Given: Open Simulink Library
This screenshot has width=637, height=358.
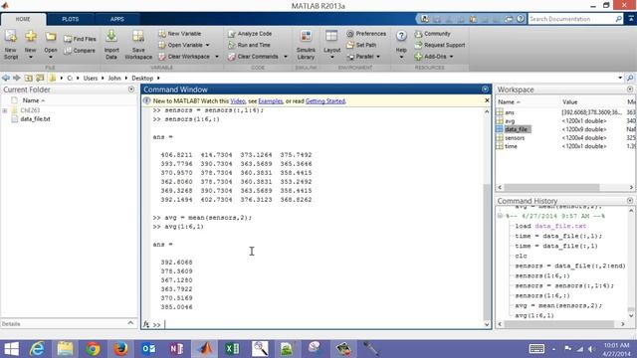Looking at the screenshot, I should coord(306,45).
